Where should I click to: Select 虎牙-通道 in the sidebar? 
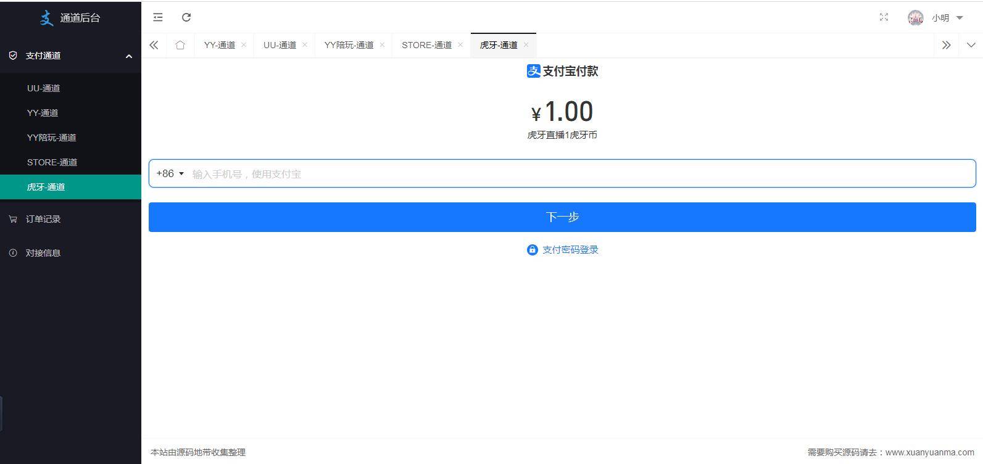click(70, 187)
